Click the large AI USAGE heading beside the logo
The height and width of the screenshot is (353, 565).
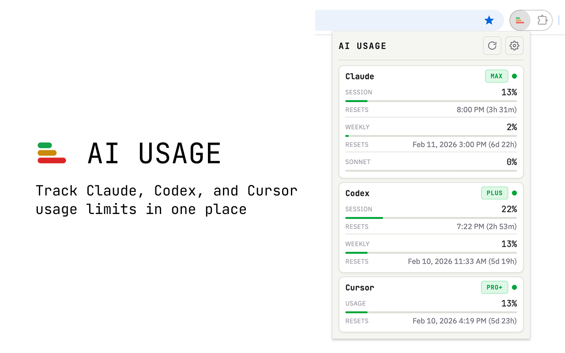click(154, 154)
